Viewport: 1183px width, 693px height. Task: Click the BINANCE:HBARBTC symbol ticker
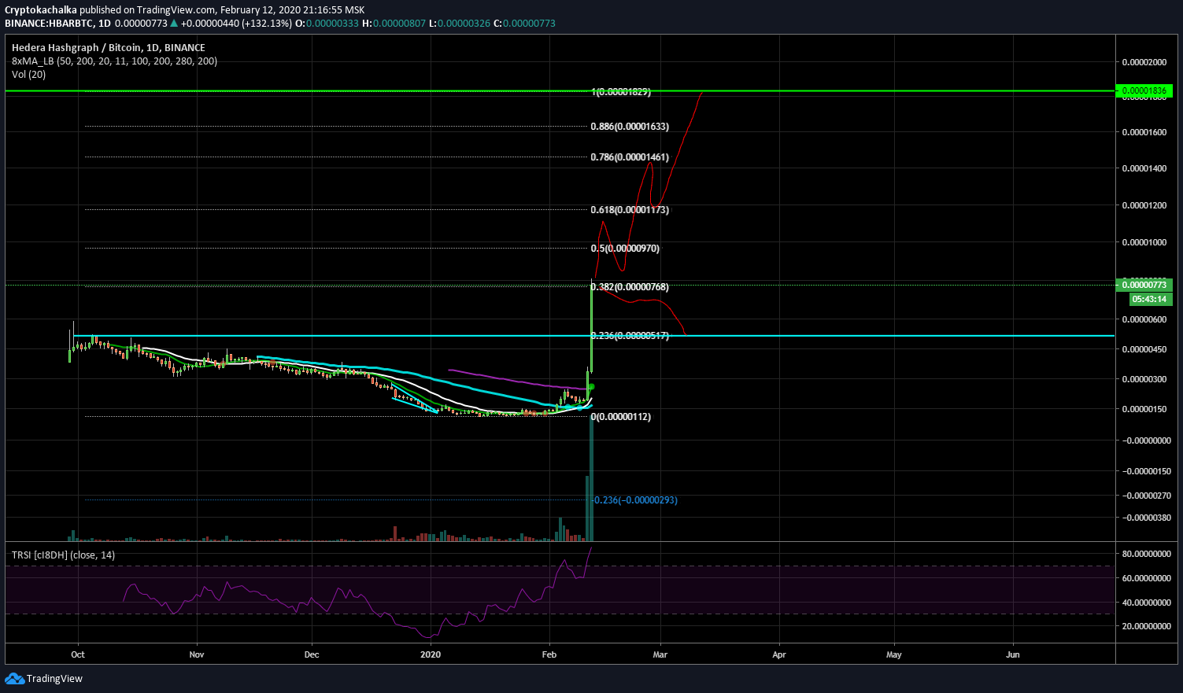pos(49,24)
